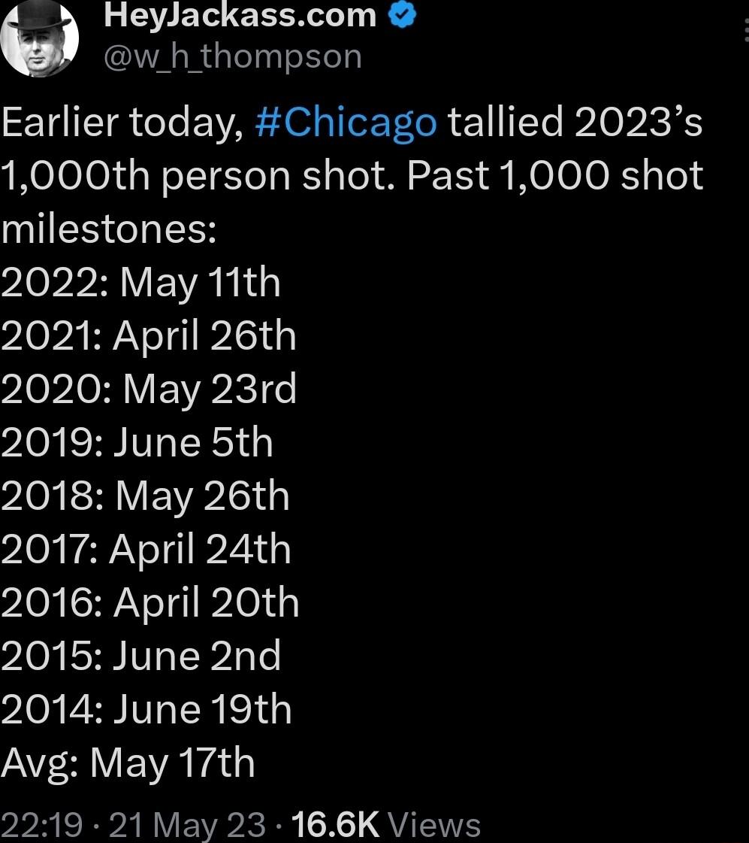The height and width of the screenshot is (843, 749).
Task: Click the line reading 2022: May 11th
Action: coord(140,282)
